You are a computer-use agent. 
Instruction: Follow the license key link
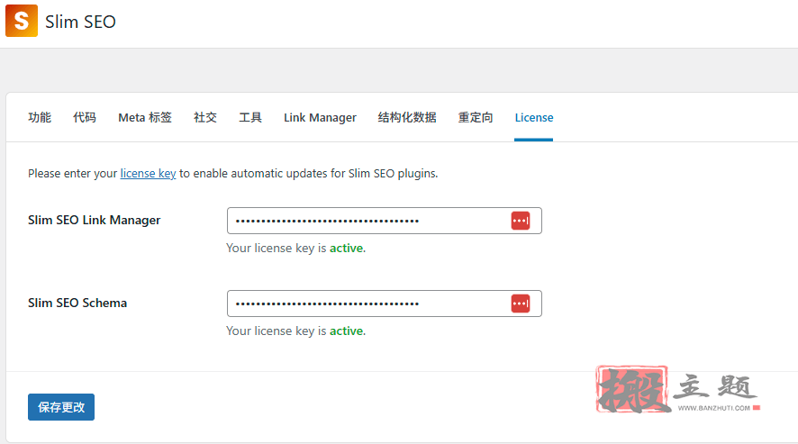coord(148,174)
